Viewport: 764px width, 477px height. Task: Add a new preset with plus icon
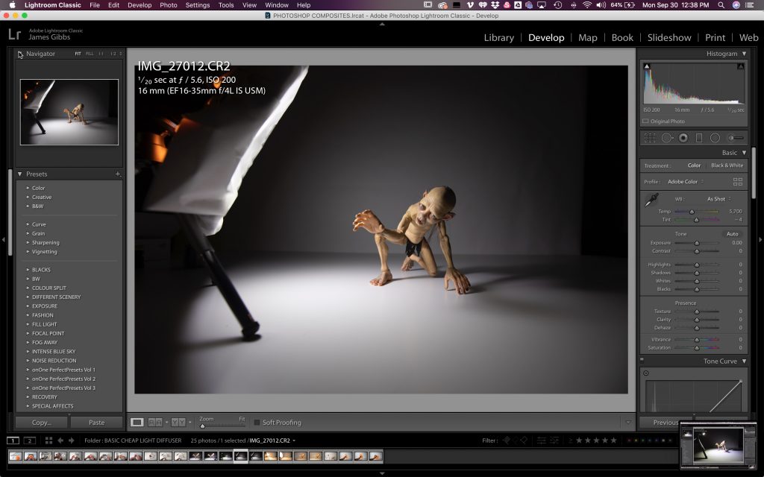[117, 174]
